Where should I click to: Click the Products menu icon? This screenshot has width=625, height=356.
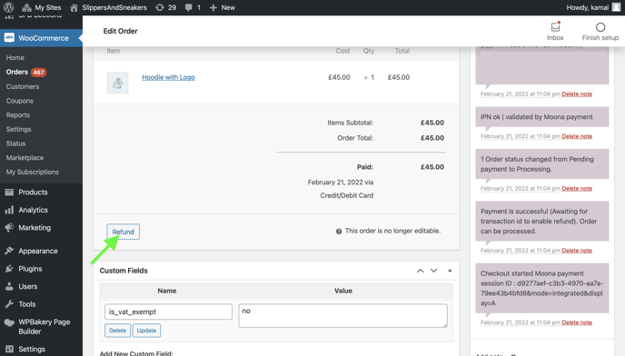click(x=9, y=193)
